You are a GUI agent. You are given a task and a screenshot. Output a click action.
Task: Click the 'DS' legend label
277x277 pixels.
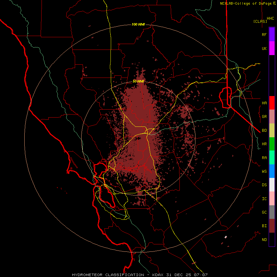pyautogui.click(x=264, y=185)
